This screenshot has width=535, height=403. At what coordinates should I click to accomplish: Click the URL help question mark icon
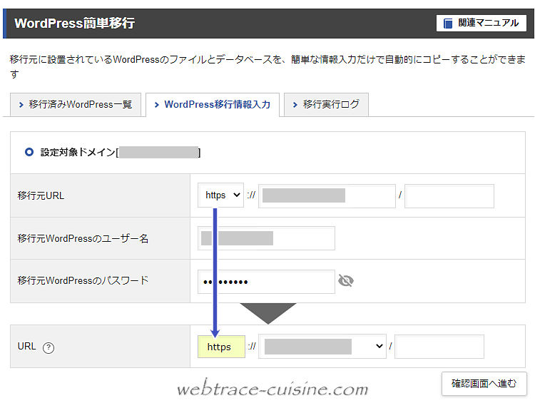49,347
